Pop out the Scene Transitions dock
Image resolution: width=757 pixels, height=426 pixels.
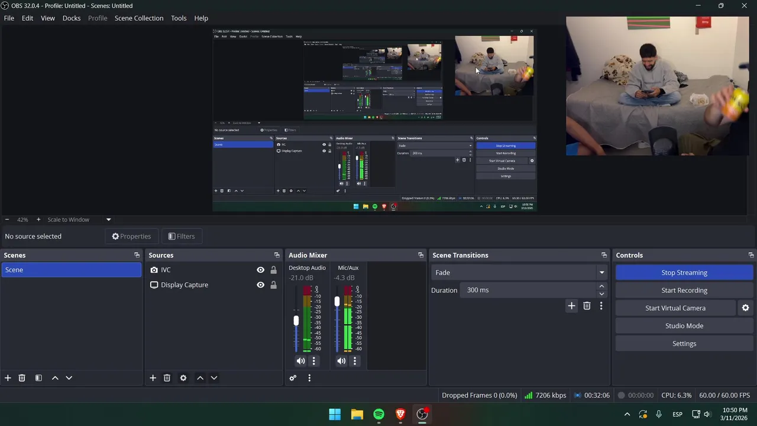pyautogui.click(x=604, y=255)
